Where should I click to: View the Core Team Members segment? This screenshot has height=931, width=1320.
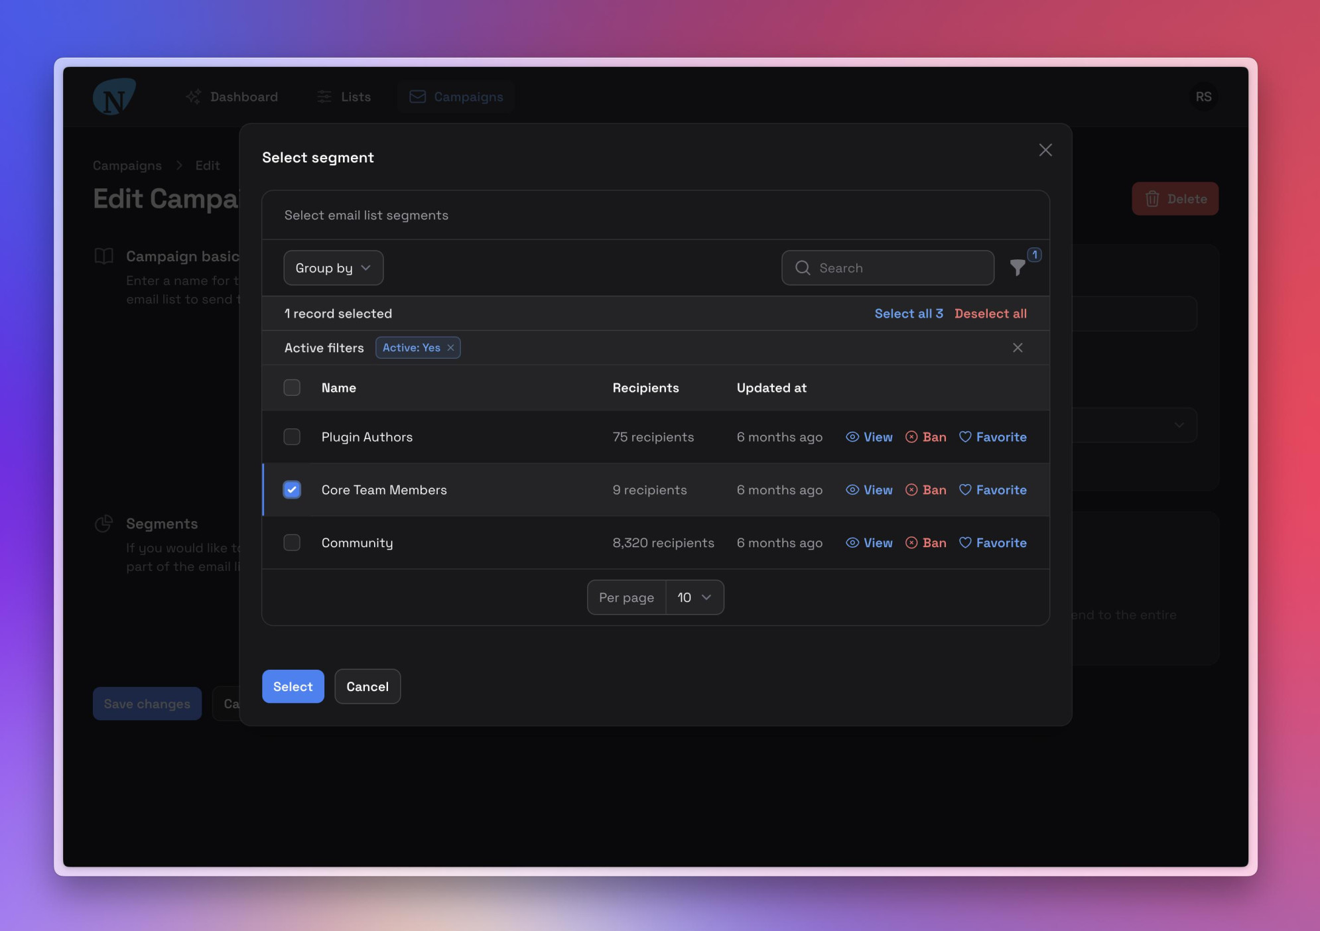click(x=869, y=490)
